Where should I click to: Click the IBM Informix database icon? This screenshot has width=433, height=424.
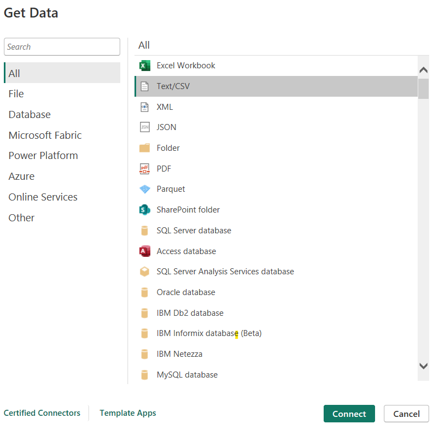tap(144, 333)
